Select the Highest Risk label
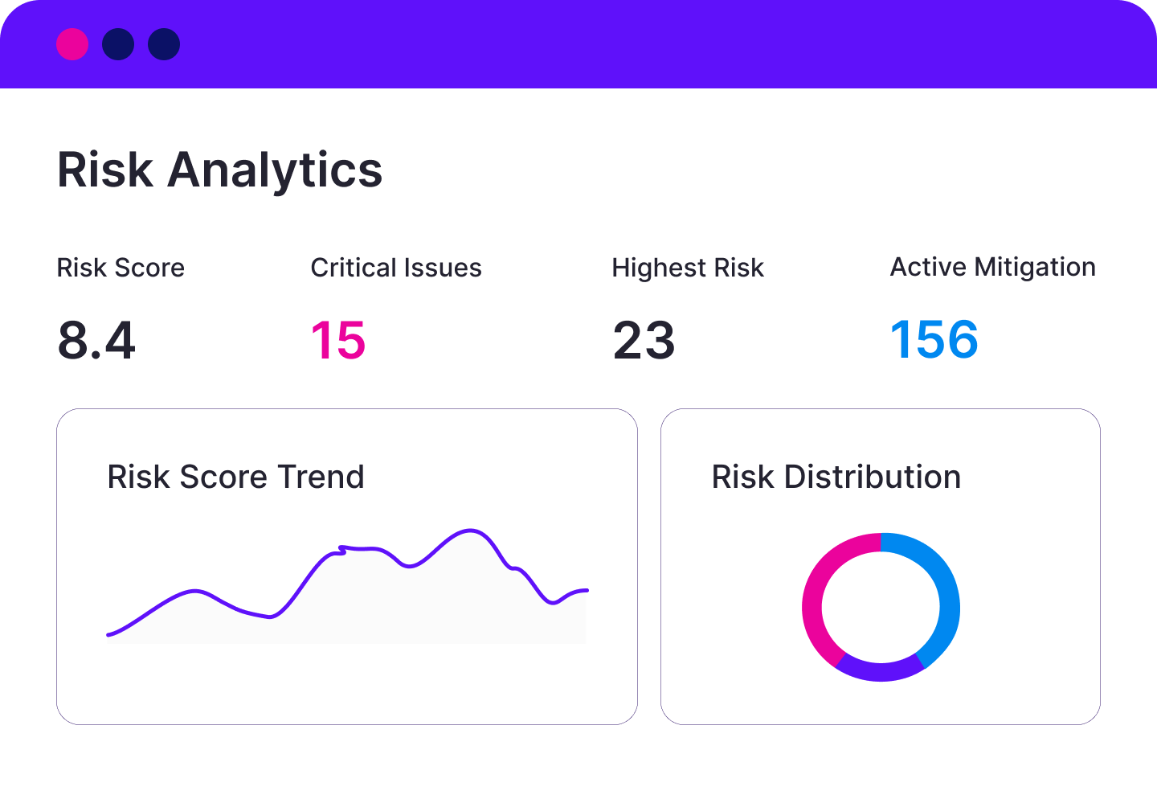Screen dimensions: 1157x795 (x=688, y=268)
